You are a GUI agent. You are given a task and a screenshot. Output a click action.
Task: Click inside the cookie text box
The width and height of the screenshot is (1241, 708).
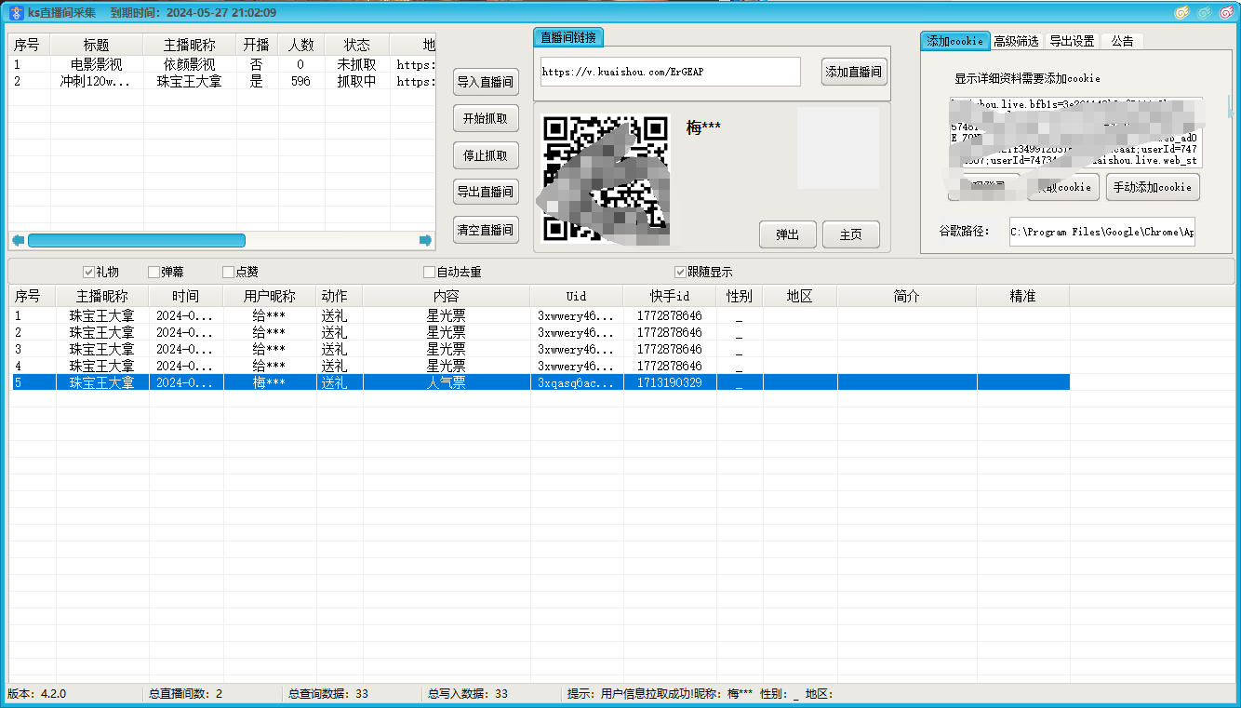1075,132
